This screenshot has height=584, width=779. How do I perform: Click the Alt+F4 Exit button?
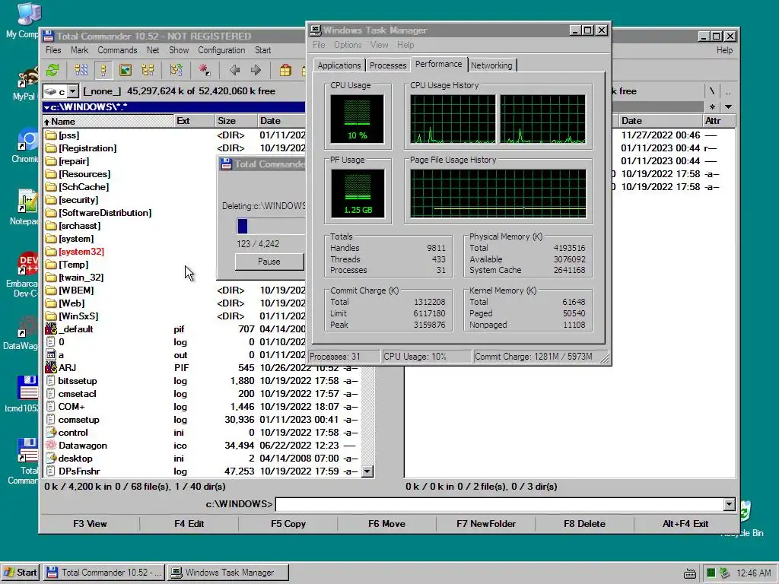tap(685, 524)
